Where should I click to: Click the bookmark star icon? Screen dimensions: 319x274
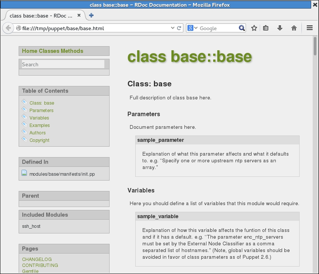[x=254, y=28]
